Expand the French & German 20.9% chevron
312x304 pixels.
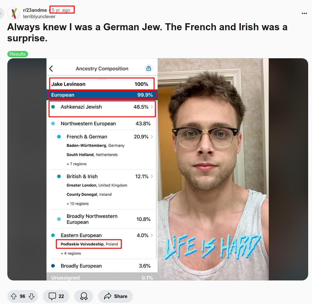152,137
